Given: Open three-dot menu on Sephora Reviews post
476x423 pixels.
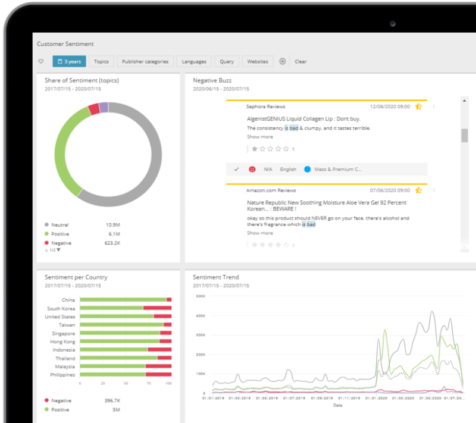Looking at the screenshot, I should [x=434, y=106].
